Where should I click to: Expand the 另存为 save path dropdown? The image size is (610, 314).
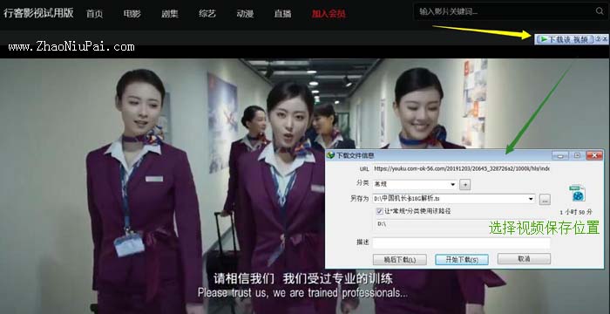(531, 199)
